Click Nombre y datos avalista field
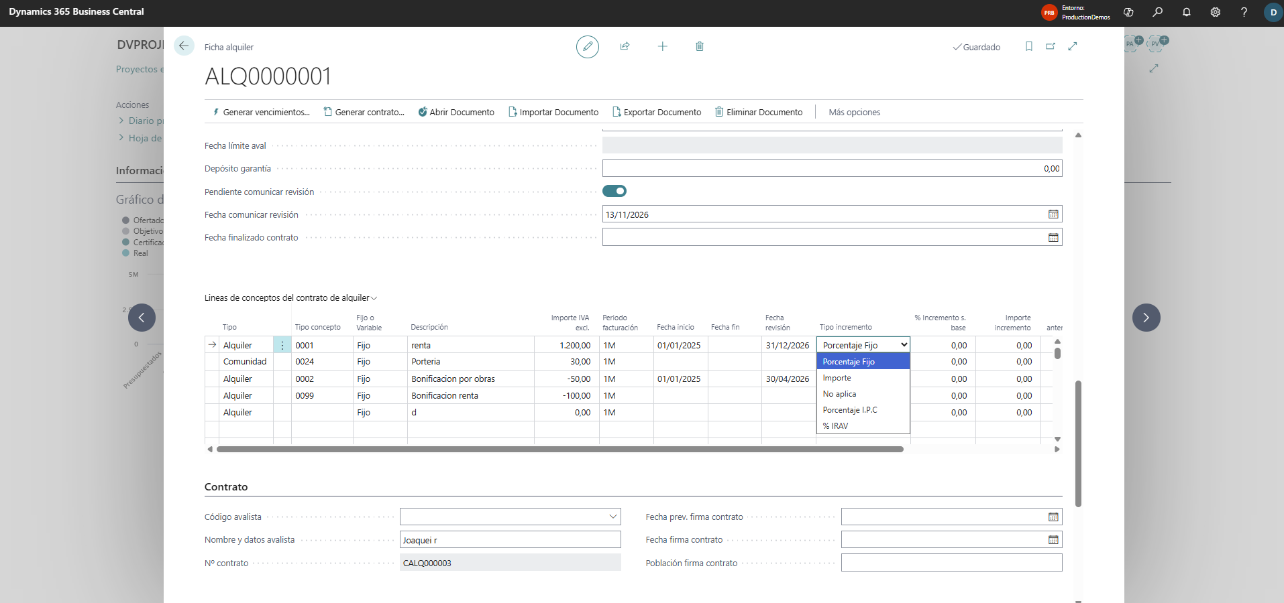This screenshot has height=603, width=1284. (x=510, y=540)
